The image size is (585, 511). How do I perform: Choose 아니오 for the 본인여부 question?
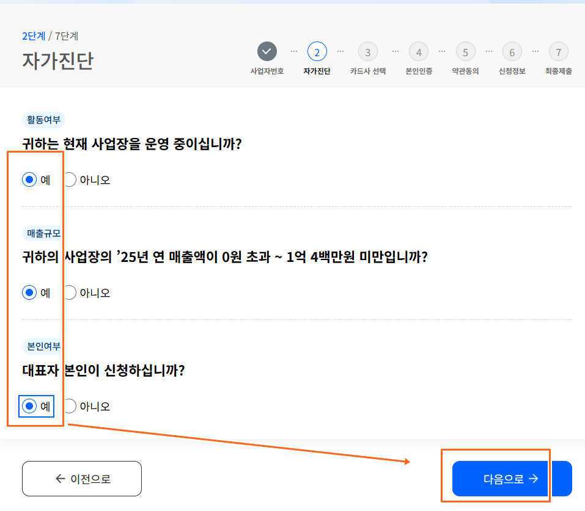pyautogui.click(x=70, y=406)
